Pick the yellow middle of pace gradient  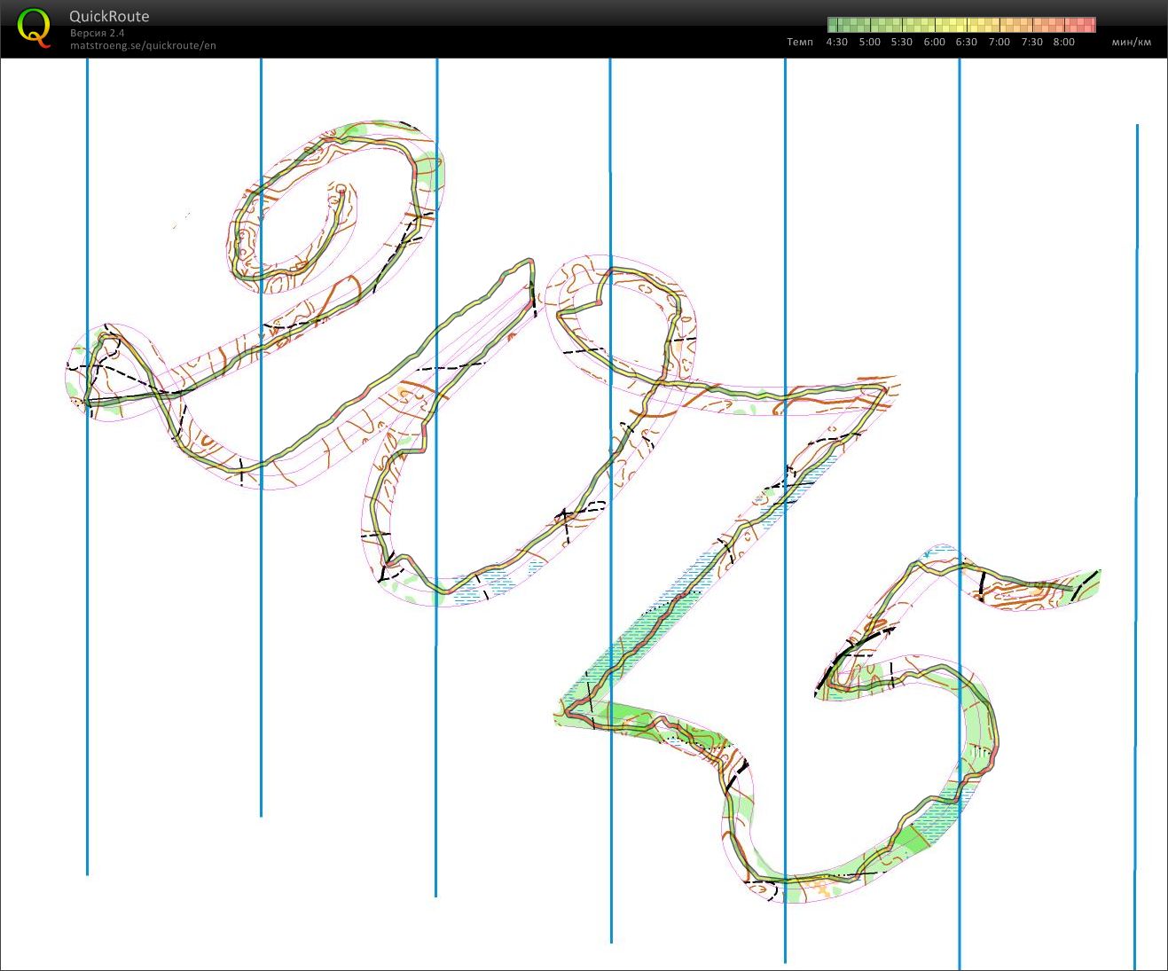click(962, 25)
